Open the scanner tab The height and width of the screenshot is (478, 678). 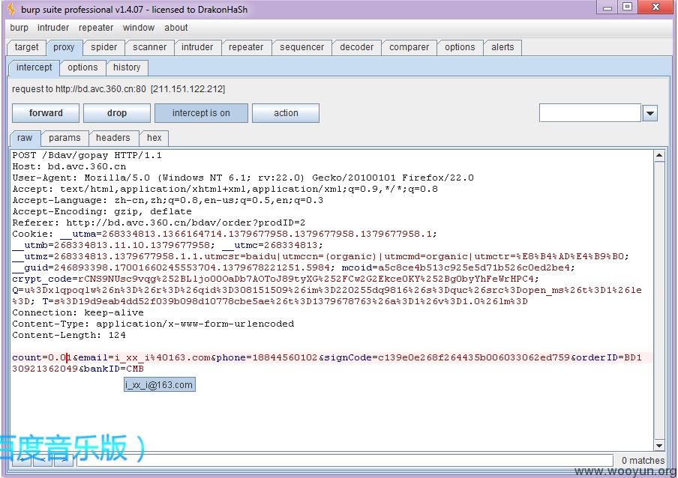point(149,47)
